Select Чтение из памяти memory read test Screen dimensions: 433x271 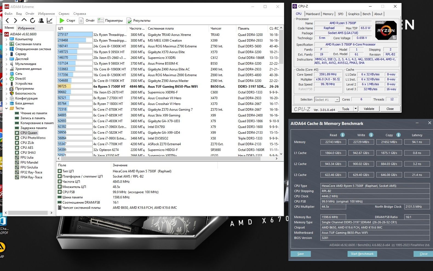coord(34,113)
